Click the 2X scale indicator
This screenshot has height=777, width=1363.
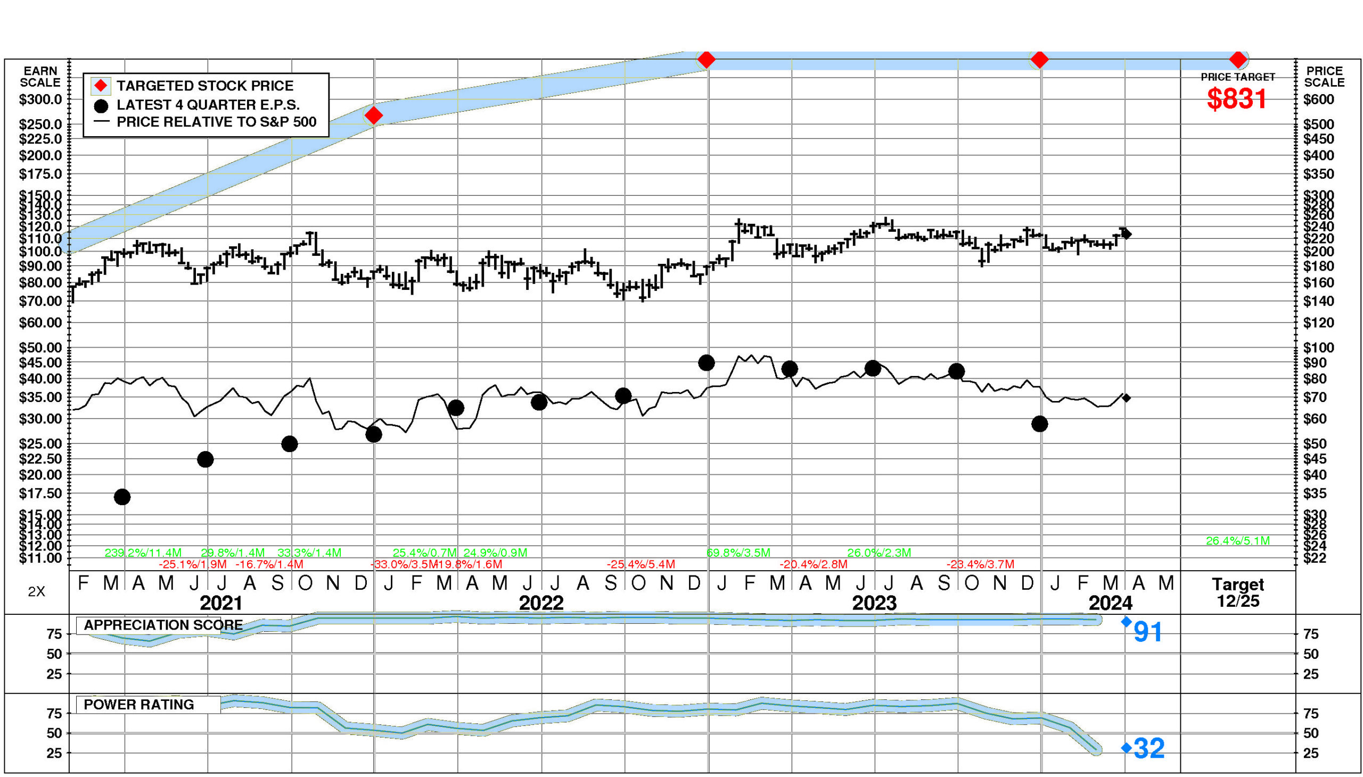[x=36, y=591]
